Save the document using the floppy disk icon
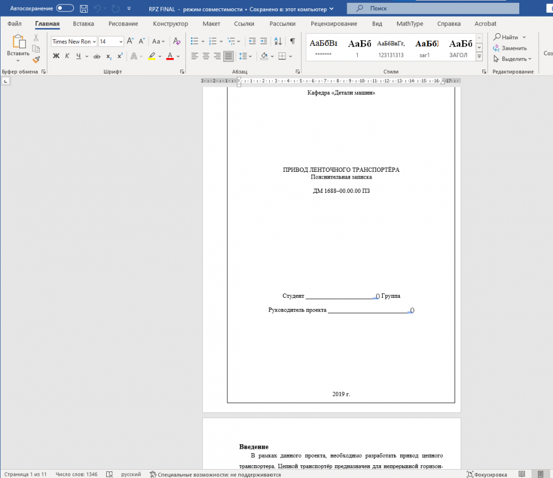Image resolution: width=553 pixels, height=478 pixels. click(x=84, y=9)
